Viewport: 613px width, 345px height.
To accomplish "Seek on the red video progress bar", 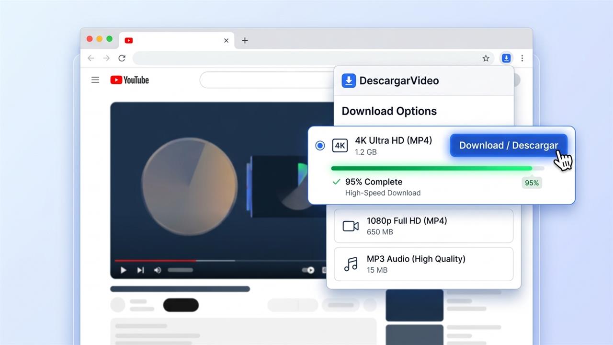I will pyautogui.click(x=155, y=261).
